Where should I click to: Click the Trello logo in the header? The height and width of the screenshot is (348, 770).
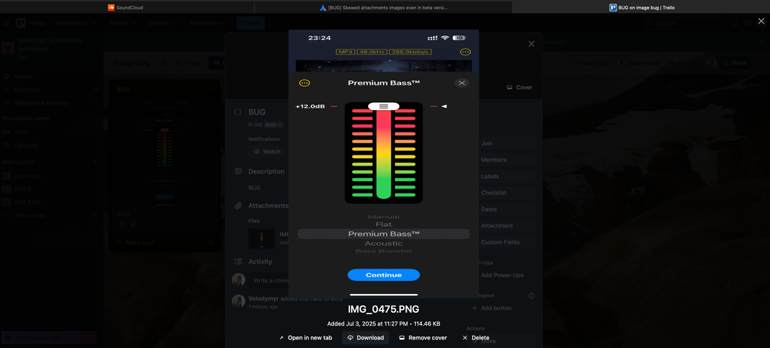31,23
